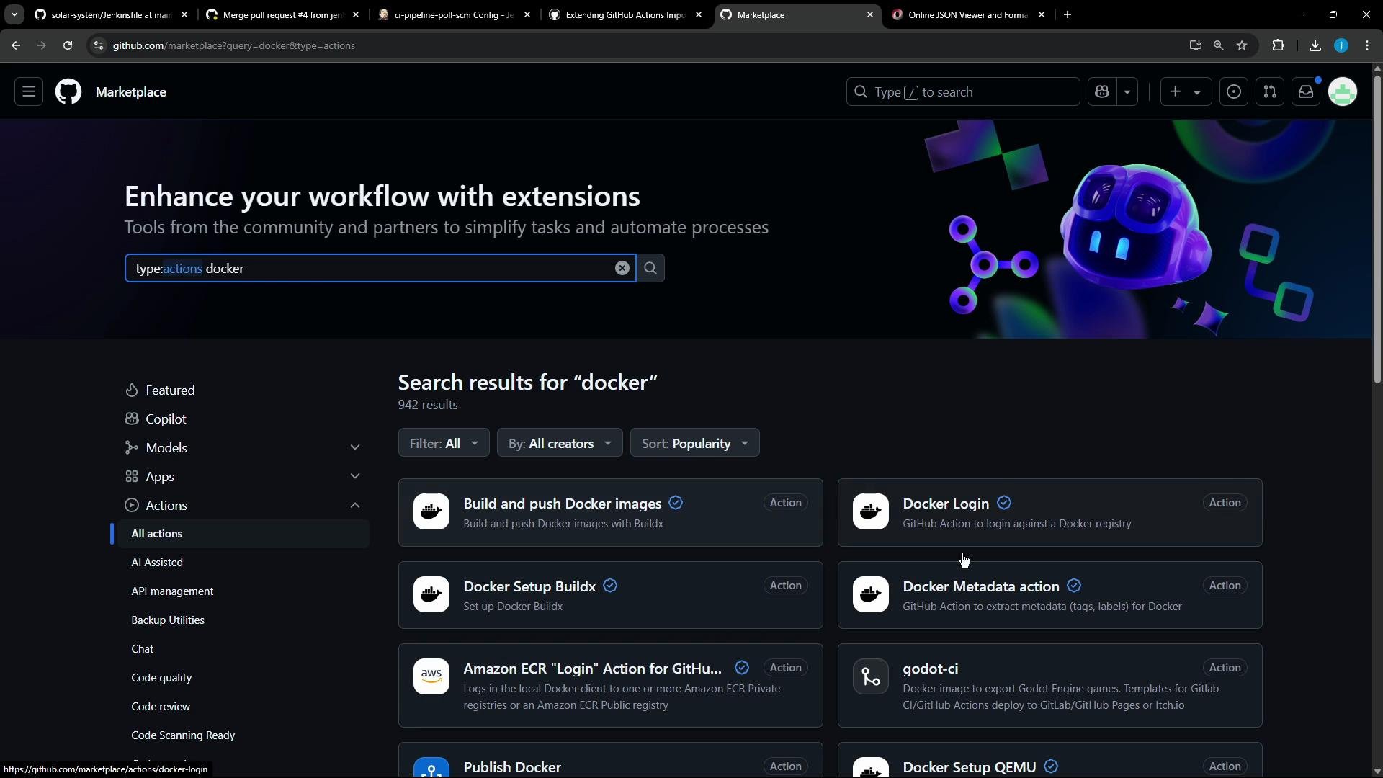Image resolution: width=1383 pixels, height=778 pixels.
Task: Open the By: All creators dropdown
Action: click(x=560, y=443)
